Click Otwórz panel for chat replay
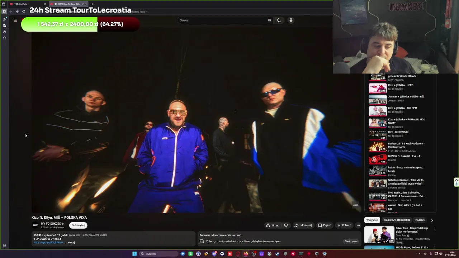The image size is (459, 258). (x=351, y=241)
